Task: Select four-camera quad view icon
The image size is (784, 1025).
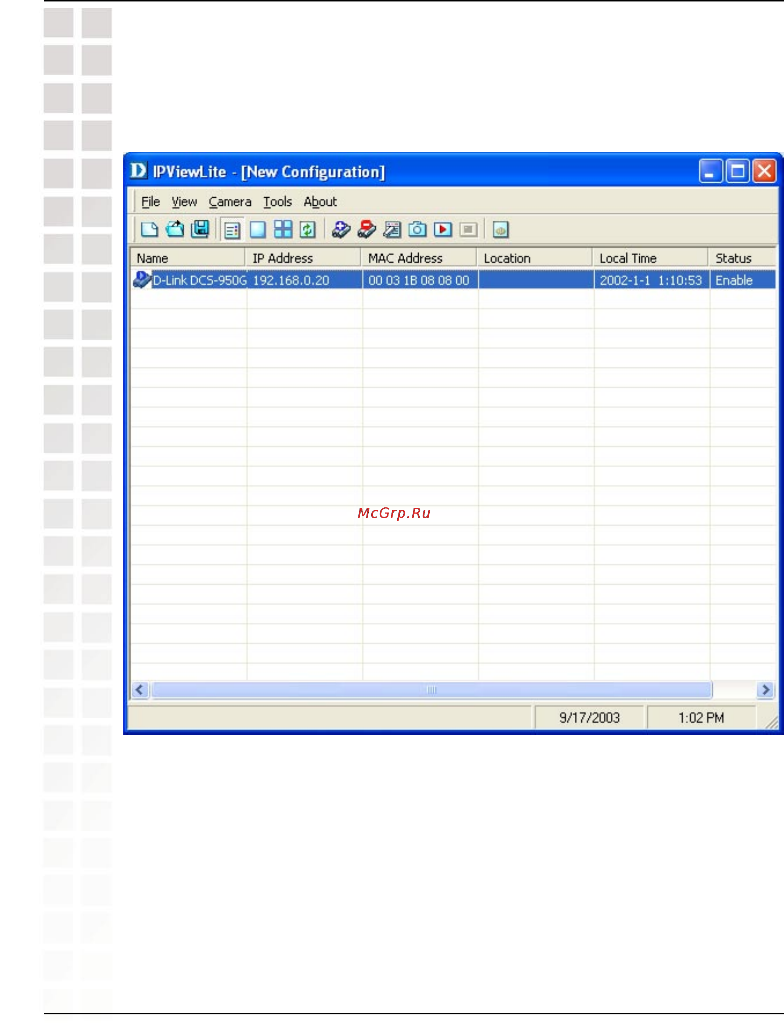Action: coord(283,229)
